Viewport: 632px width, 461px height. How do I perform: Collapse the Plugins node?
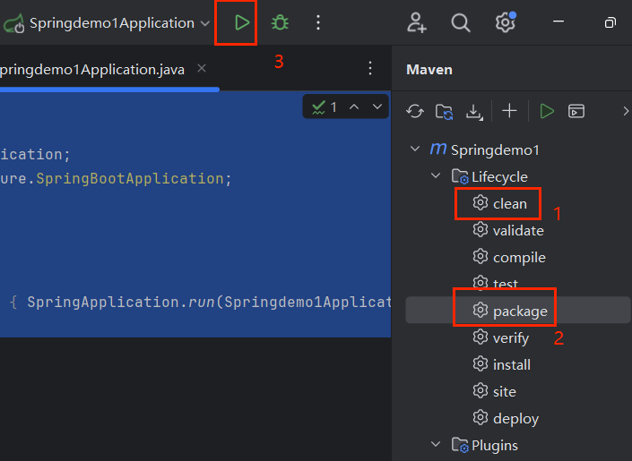click(436, 444)
